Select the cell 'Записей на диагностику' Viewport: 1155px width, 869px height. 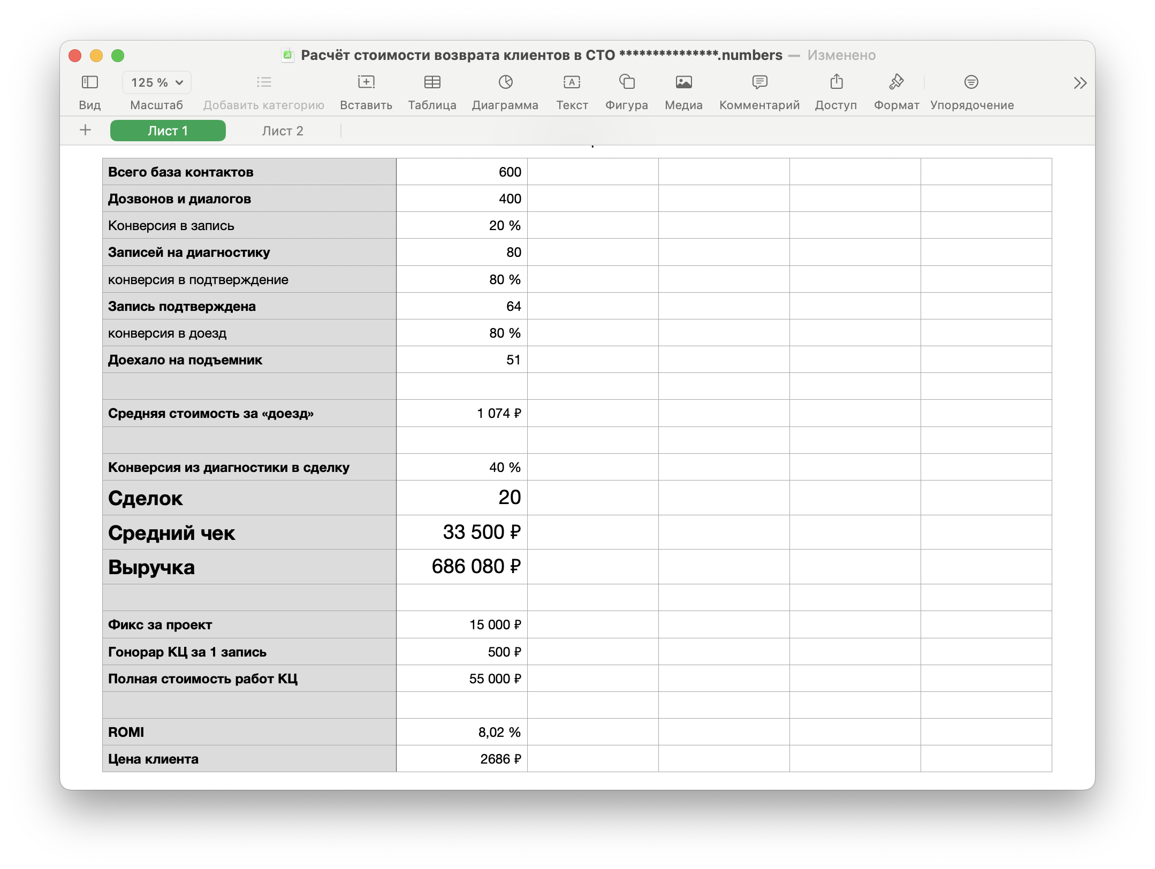[249, 252]
